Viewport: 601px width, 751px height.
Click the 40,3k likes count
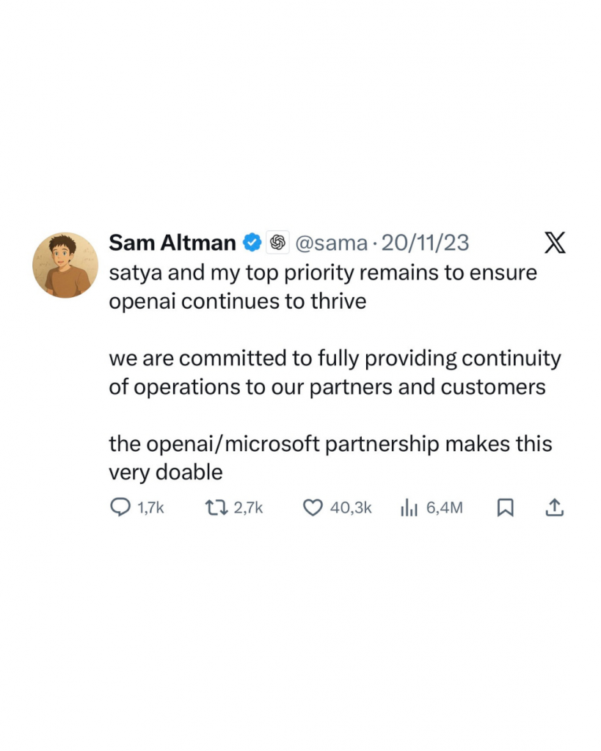(x=351, y=508)
